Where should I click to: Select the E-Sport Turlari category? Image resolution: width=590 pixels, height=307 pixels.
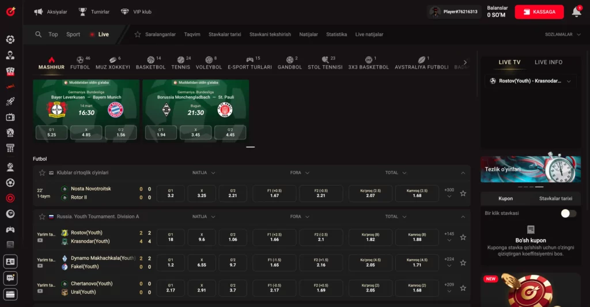tap(250, 63)
